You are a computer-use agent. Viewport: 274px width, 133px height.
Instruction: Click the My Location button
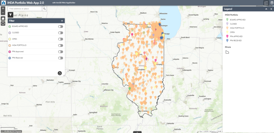point(3,24)
